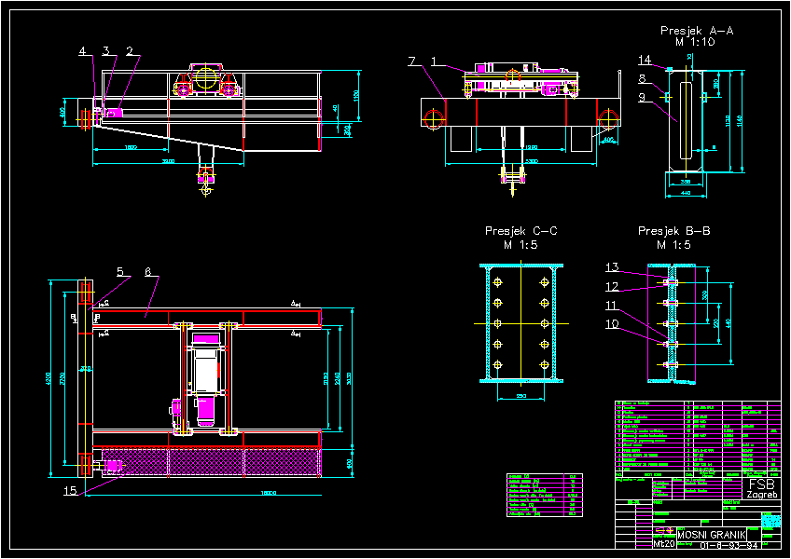Viewport: 791px width, 559px height.
Task: Select the first-angle projection symbol near Mt20
Action: [x=665, y=530]
